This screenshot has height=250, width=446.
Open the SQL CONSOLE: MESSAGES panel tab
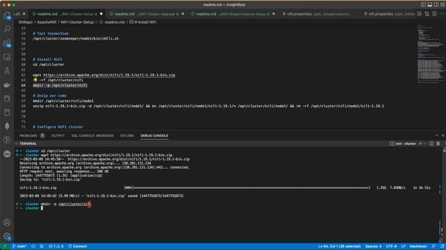[x=92, y=136]
